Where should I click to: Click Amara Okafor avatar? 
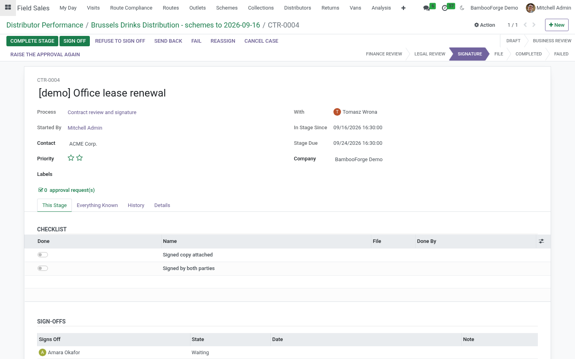click(42, 353)
